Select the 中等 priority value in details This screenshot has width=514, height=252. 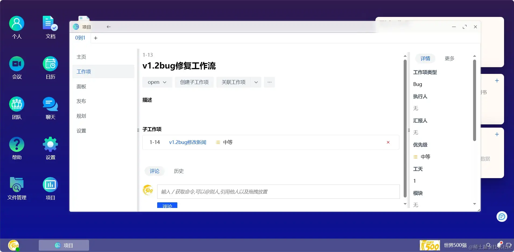(x=422, y=157)
